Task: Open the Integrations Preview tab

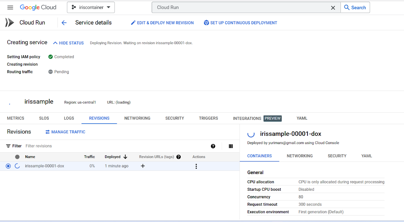Action: point(257,118)
